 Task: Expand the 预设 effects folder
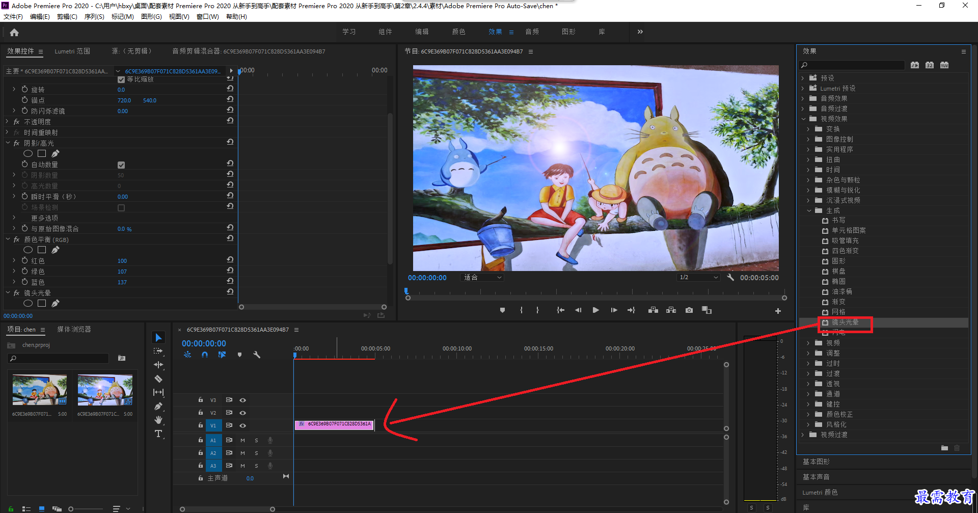(x=803, y=78)
